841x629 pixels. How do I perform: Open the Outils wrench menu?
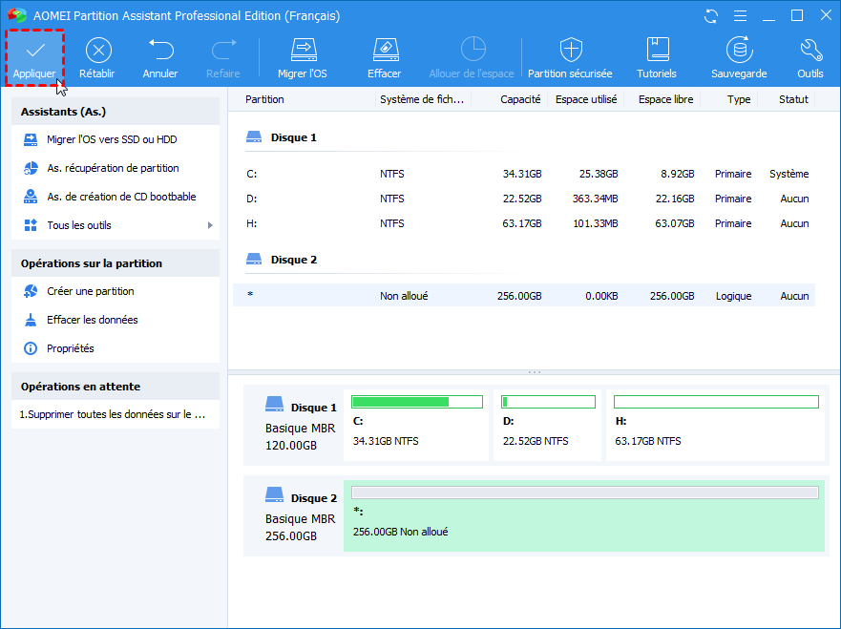tap(809, 50)
